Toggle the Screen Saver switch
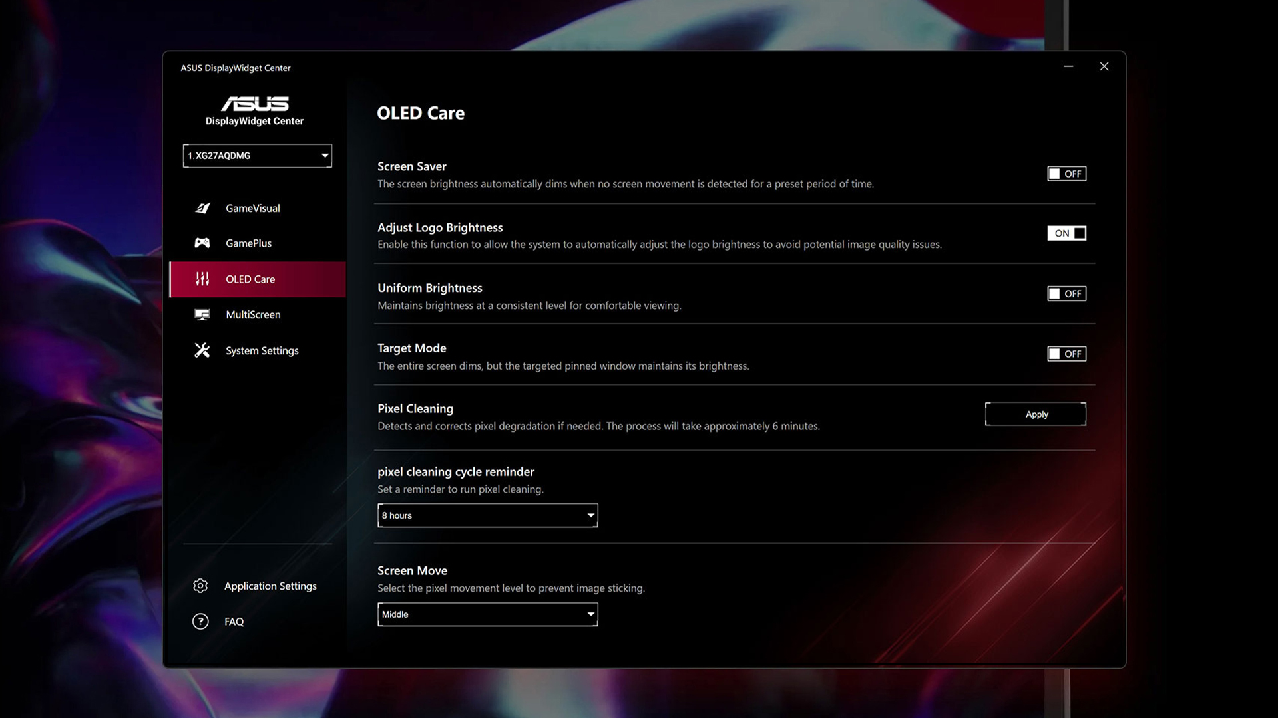1278x718 pixels. click(1066, 174)
